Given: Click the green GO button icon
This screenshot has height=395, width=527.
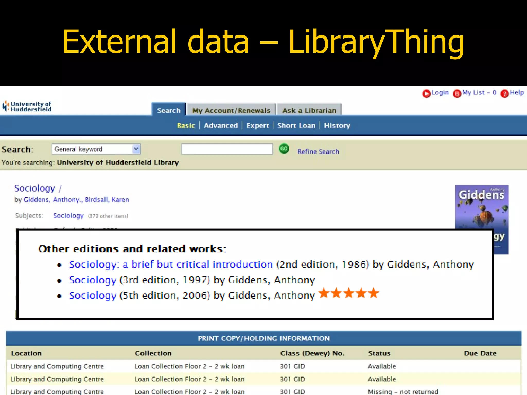Looking at the screenshot, I should pyautogui.click(x=284, y=149).
